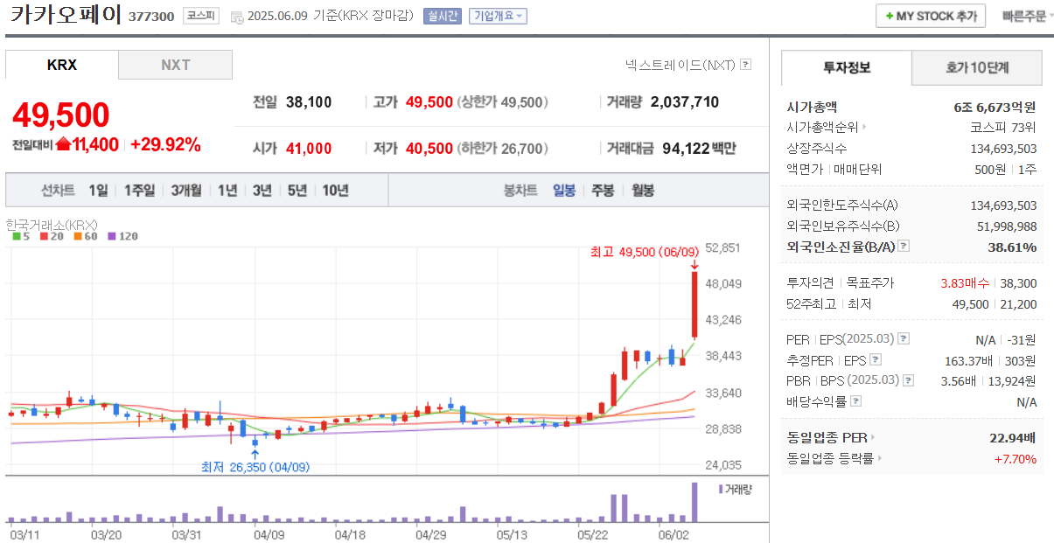The image size is (1054, 543).
Task: Click the 저가 value 40,500
Action: 429,149
